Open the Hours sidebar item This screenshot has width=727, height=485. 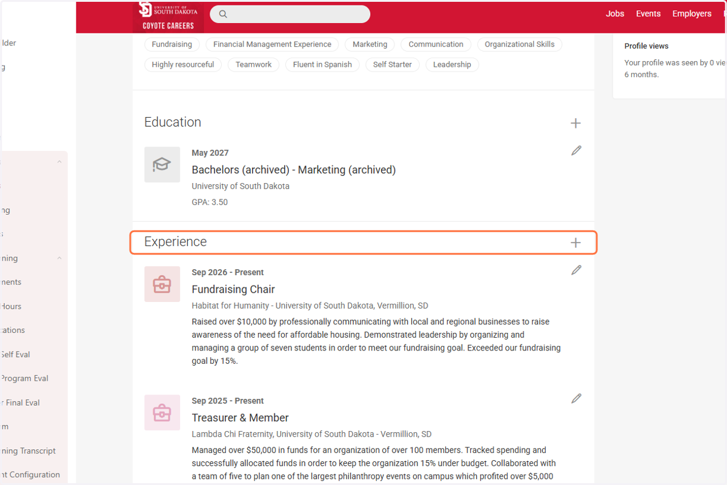pos(11,306)
